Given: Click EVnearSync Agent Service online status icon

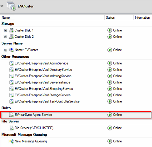Looking at the screenshot, I should pos(110,115).
